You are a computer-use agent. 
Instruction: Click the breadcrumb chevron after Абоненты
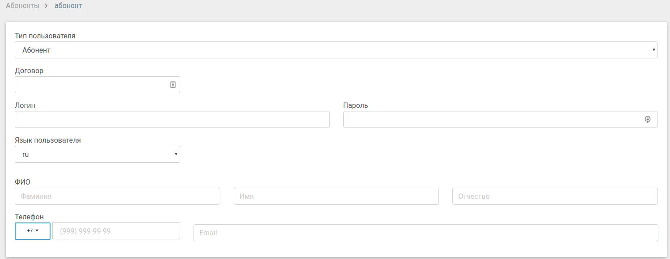pos(46,6)
